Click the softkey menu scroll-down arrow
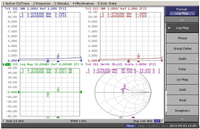 point(182,119)
